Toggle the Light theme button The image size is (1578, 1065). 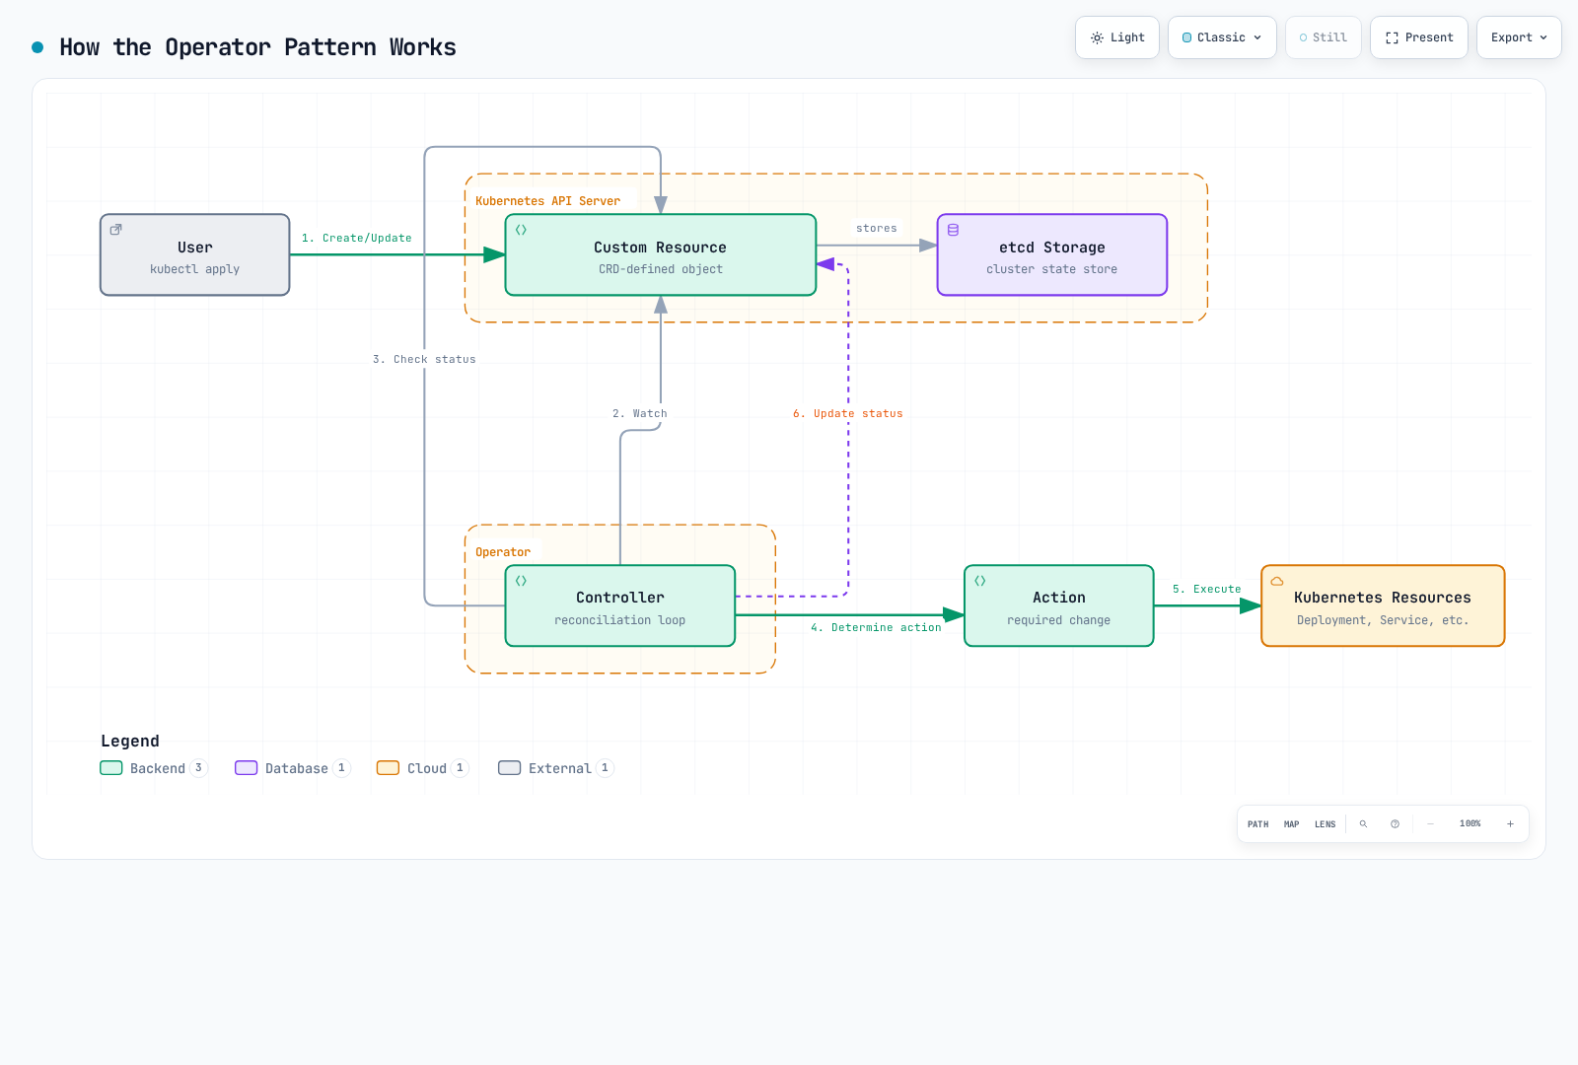1117,37
